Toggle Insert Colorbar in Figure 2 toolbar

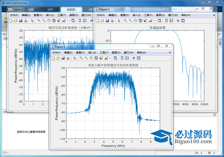[x=166, y=21]
